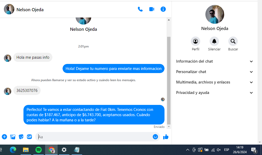Click Buscar magnifier to search conversation

[233, 41]
